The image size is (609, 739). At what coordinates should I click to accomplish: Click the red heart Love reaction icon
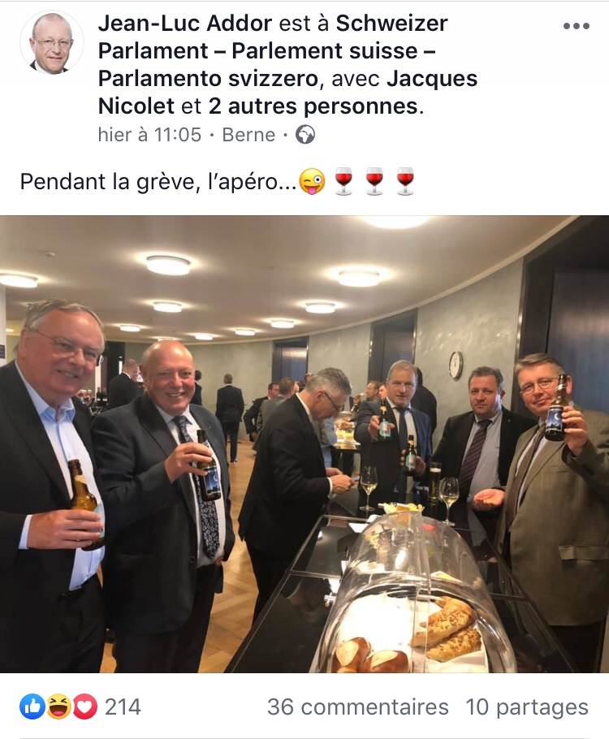(84, 707)
